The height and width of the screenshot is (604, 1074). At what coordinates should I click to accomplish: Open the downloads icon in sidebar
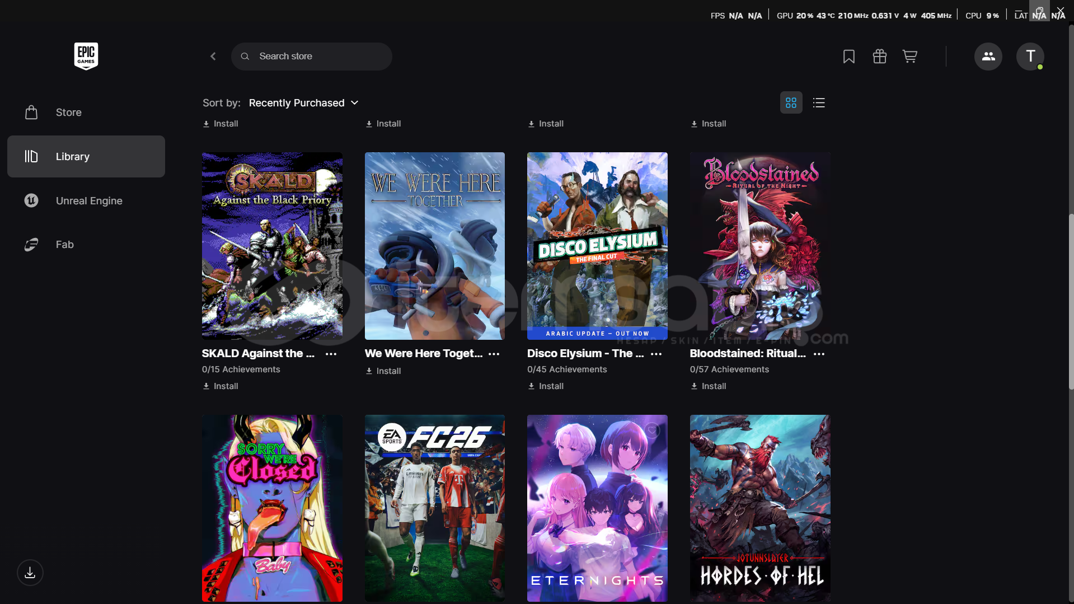coord(30,573)
